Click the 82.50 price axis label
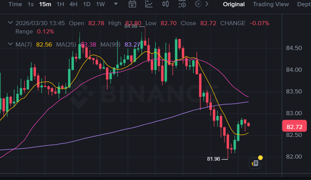Viewport: 311px width, 180px height. click(294, 135)
